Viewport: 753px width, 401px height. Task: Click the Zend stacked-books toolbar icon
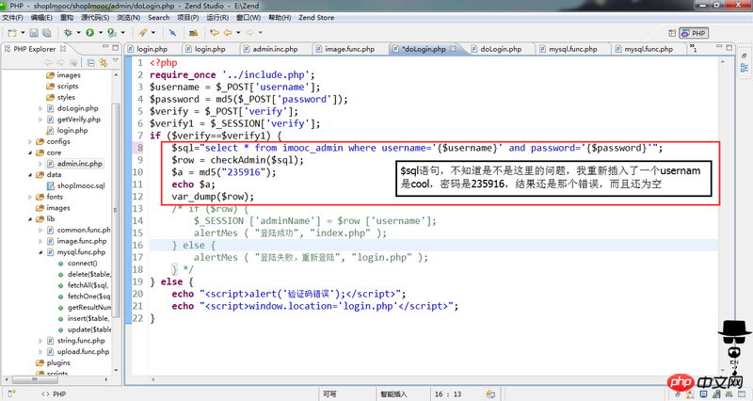(194, 33)
